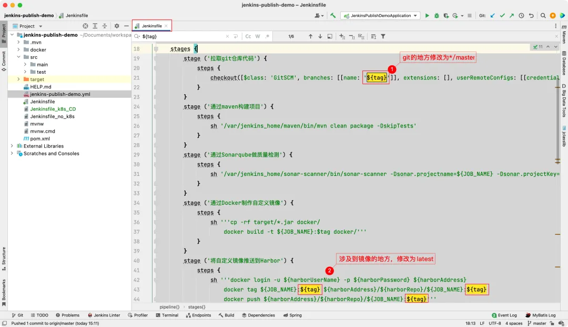Open the Event Log tab
The height and width of the screenshot is (327, 568).
(x=504, y=315)
